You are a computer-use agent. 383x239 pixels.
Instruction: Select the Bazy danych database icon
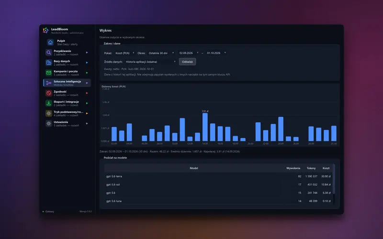tap(49, 63)
